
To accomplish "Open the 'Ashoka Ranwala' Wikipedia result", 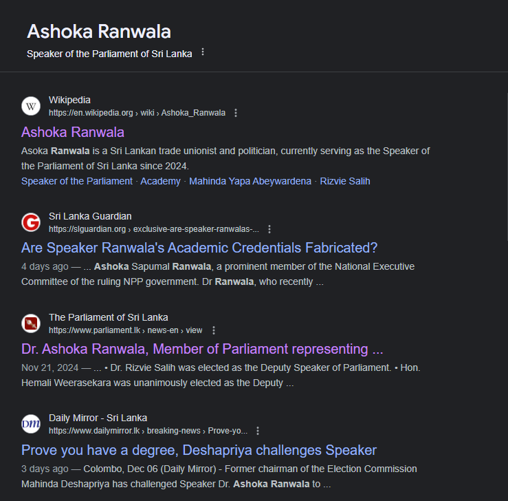I will pyautogui.click(x=73, y=131).
